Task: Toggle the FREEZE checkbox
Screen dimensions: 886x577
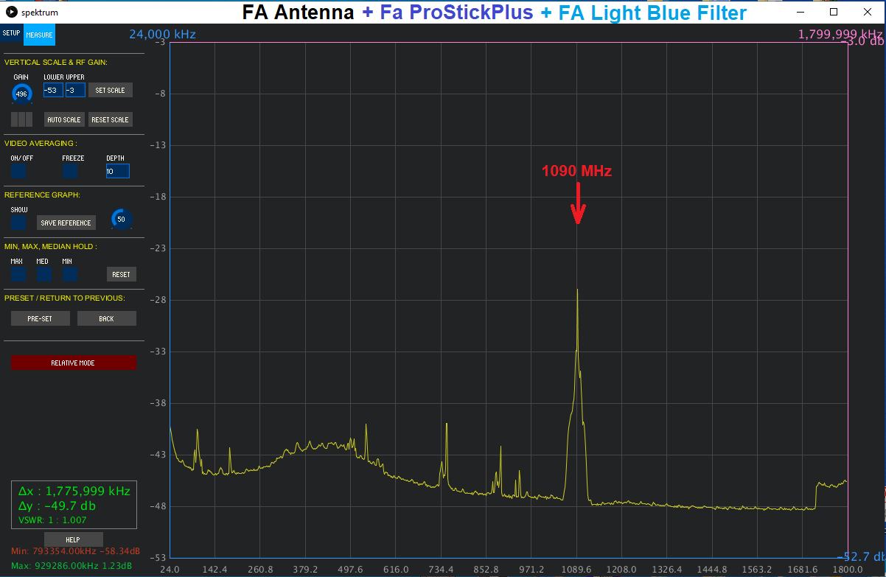Action: coord(70,171)
